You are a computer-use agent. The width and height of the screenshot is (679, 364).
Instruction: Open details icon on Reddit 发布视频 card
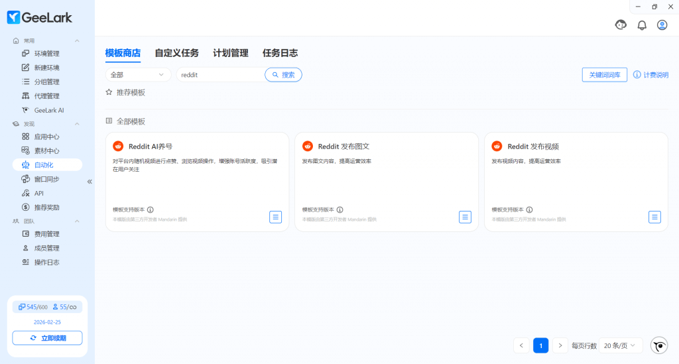(654, 217)
